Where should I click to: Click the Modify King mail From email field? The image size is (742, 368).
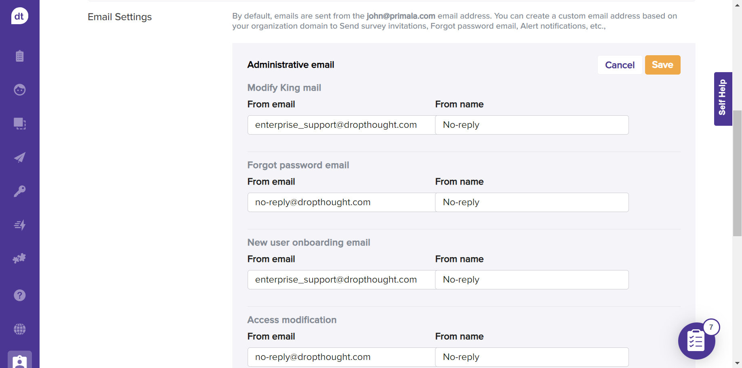click(x=341, y=125)
